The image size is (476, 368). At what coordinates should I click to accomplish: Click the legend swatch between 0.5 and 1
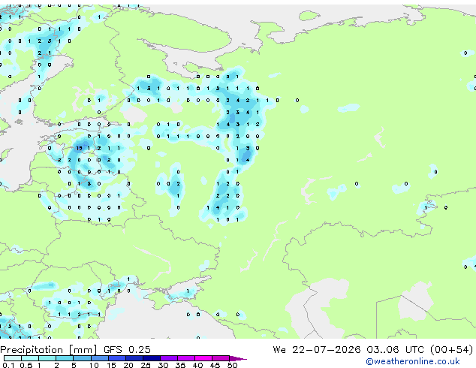[x=30, y=358]
